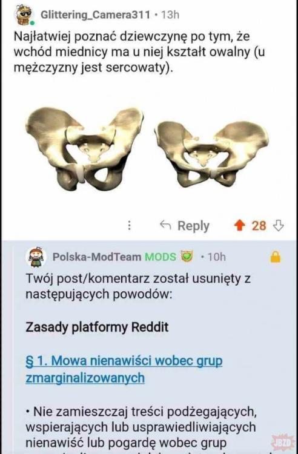Open the three-dot comment options menu
Viewport: 298px width, 454px height.
click(130, 225)
